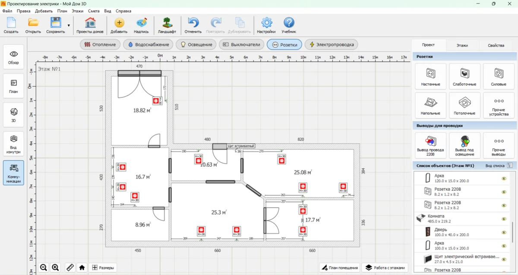
Task: Toggle visibility of Комната 485.0 x 219.2
Action: click(503, 219)
